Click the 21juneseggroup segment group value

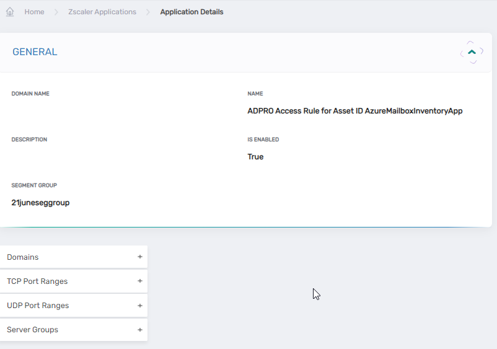click(40, 203)
